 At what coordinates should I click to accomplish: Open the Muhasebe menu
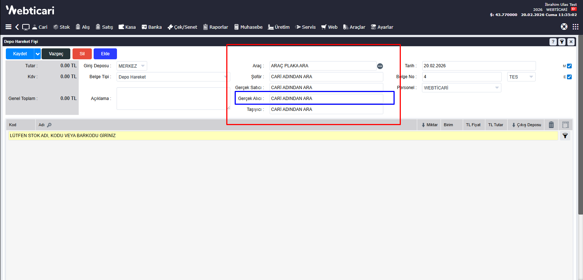tap(248, 27)
